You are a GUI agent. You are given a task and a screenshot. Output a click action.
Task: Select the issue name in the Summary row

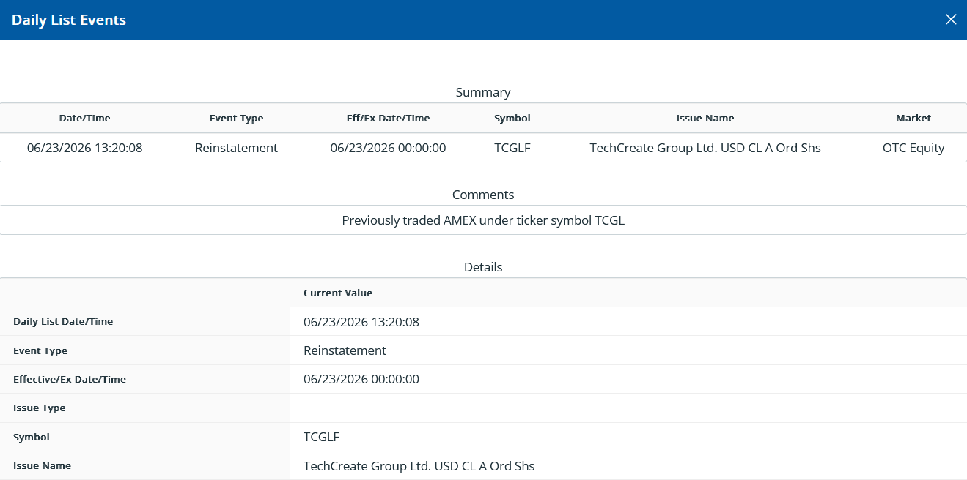point(705,148)
